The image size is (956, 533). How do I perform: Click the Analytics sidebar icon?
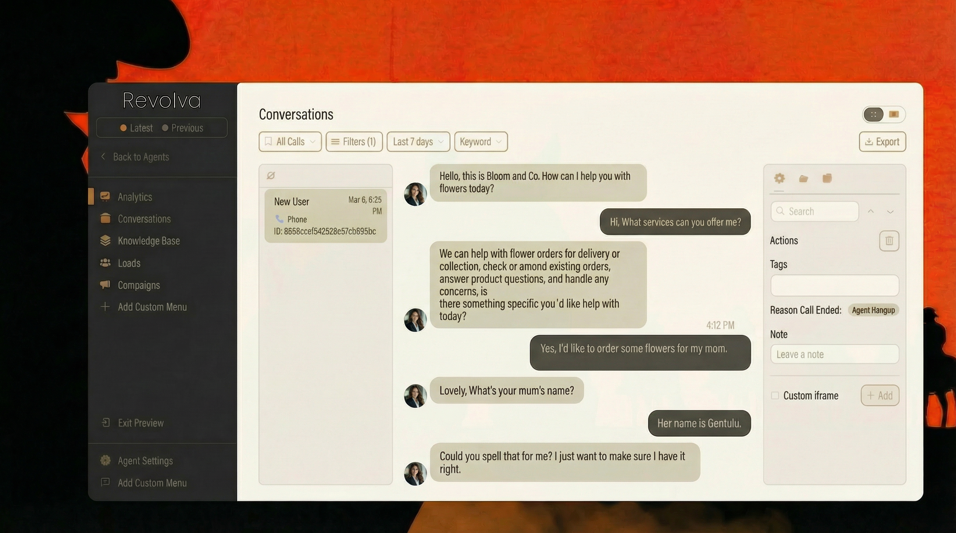click(105, 196)
